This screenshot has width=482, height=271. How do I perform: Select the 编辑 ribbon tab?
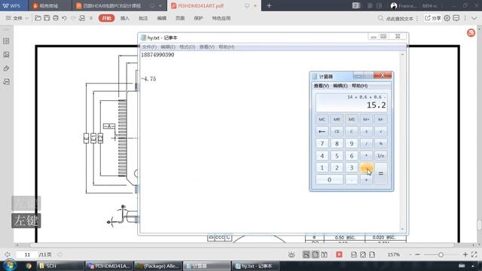pyautogui.click(x=161, y=18)
